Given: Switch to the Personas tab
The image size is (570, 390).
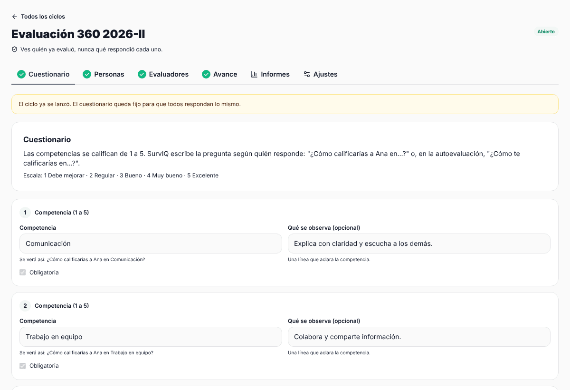Looking at the screenshot, I should click(104, 74).
